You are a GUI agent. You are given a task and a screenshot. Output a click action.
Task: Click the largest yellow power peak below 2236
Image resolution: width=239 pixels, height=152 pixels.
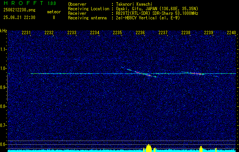(149, 148)
